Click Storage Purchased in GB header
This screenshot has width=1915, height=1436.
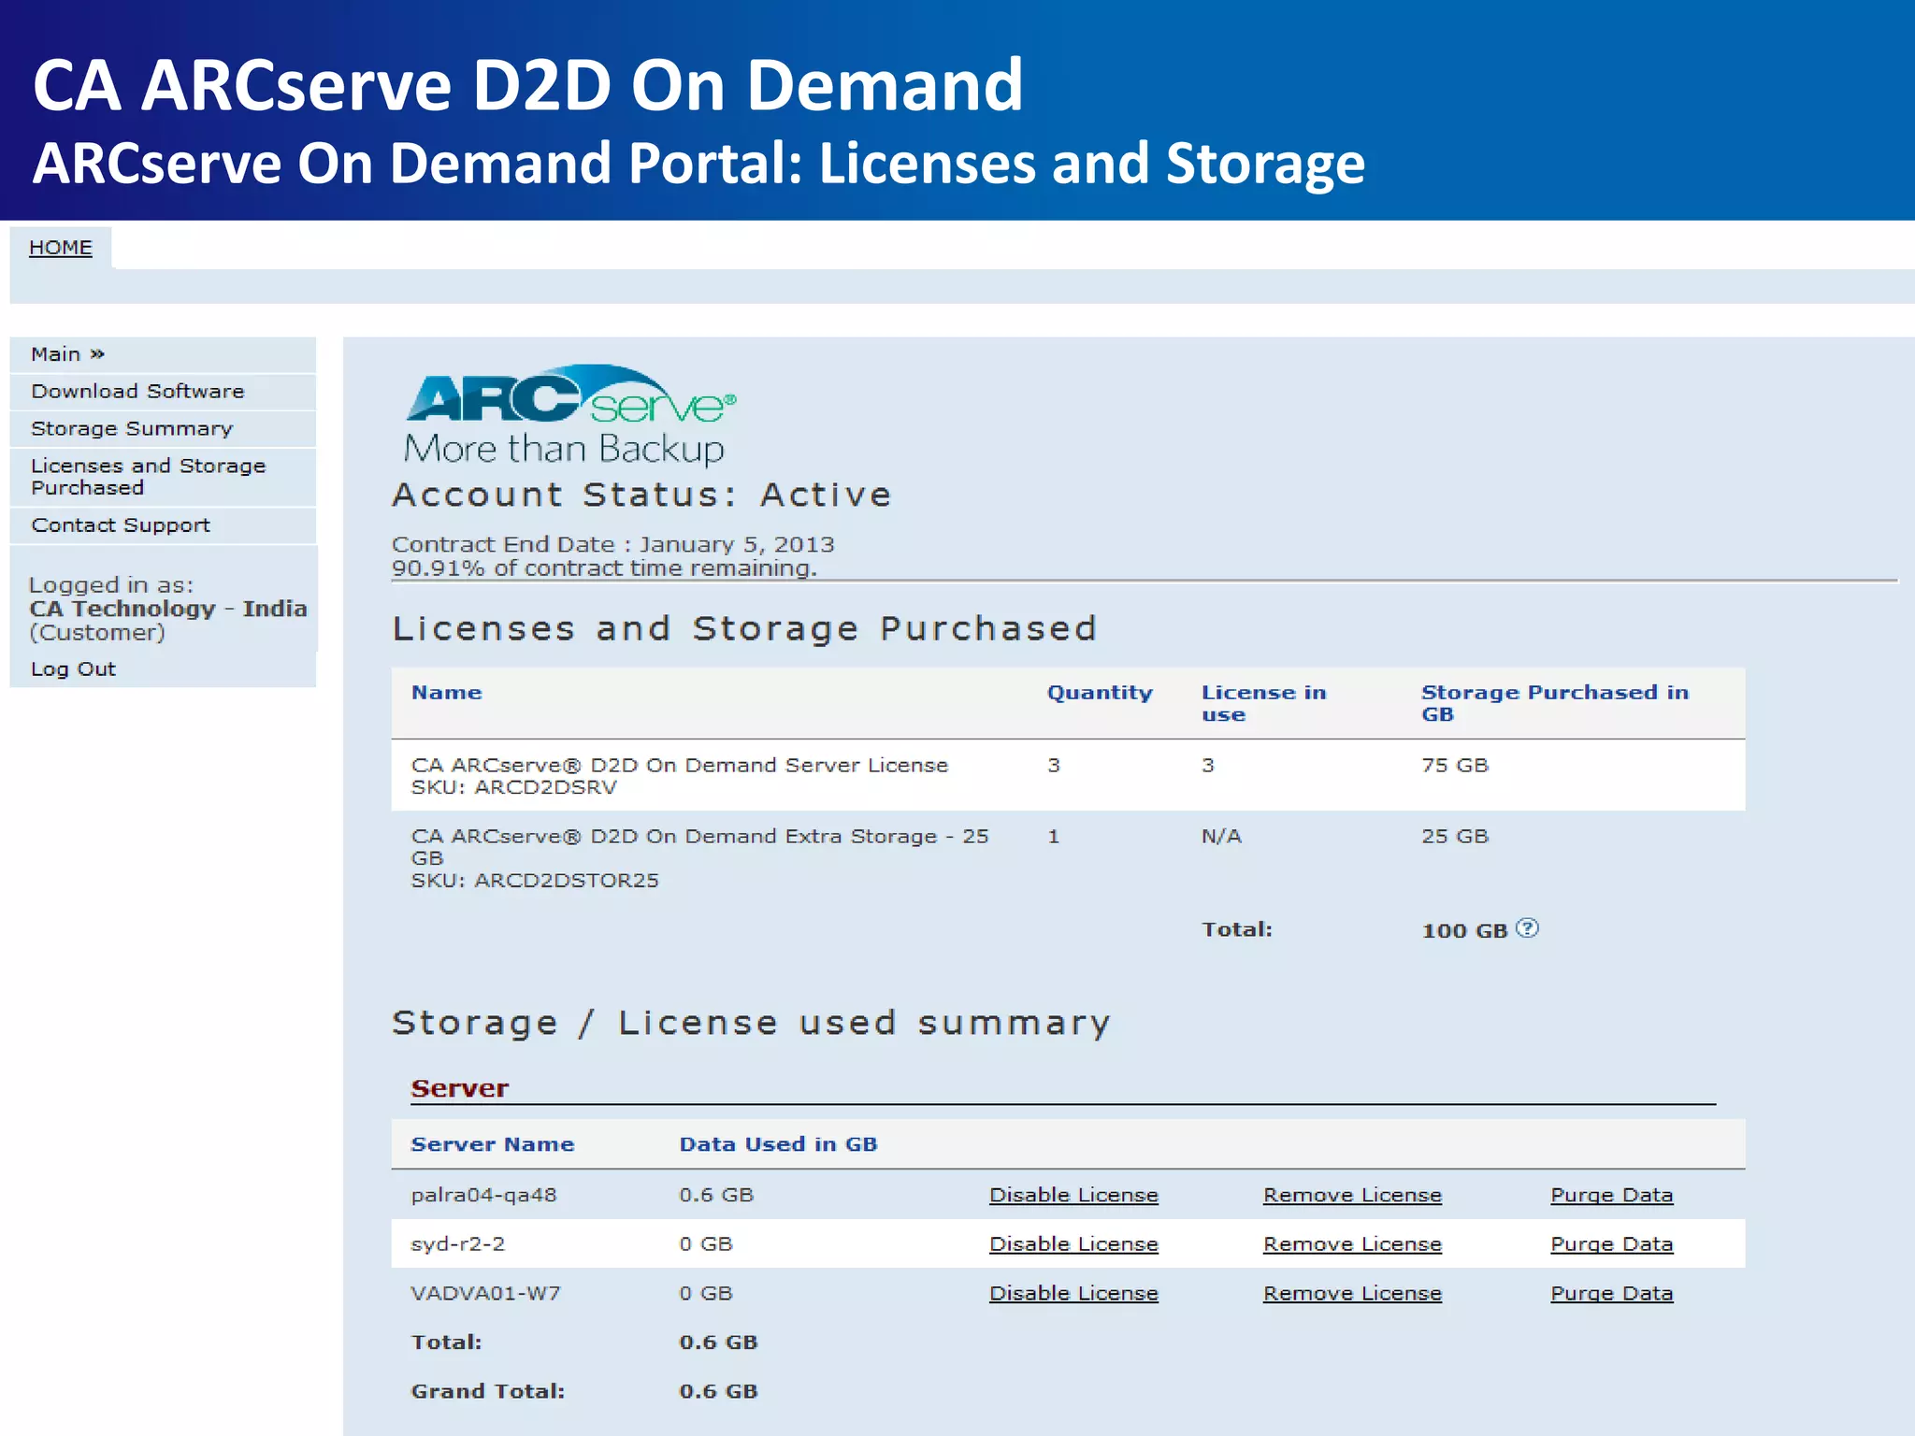pos(1555,703)
